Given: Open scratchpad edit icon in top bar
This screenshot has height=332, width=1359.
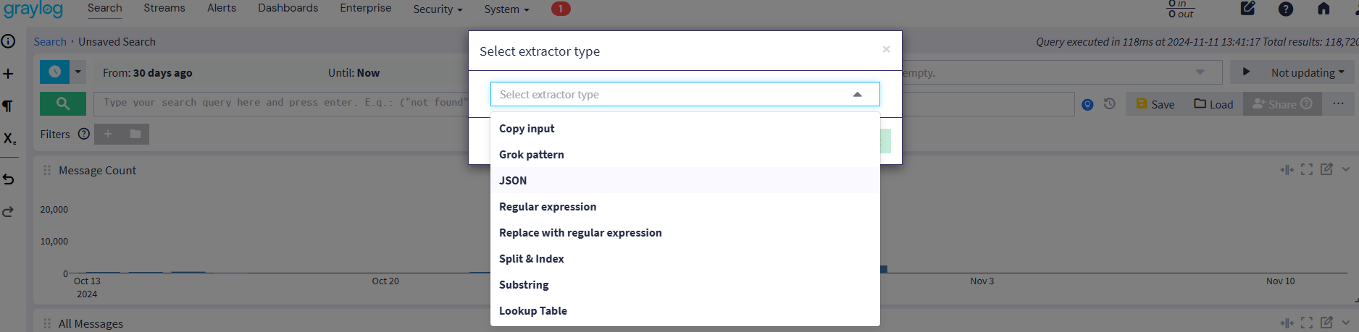Looking at the screenshot, I should 1247,9.
